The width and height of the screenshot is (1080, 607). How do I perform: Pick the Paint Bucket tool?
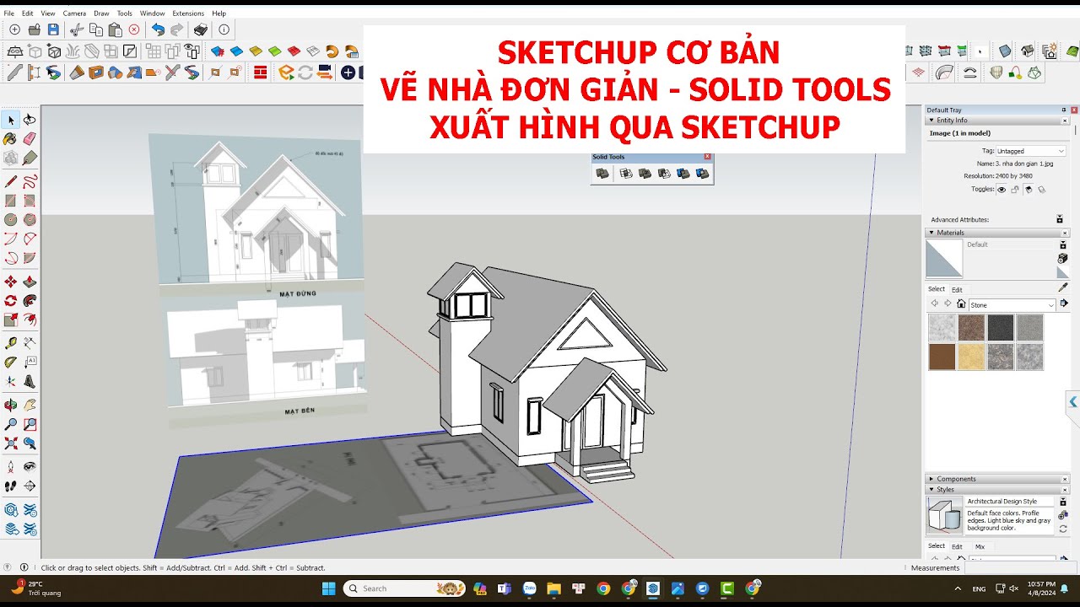tap(11, 139)
